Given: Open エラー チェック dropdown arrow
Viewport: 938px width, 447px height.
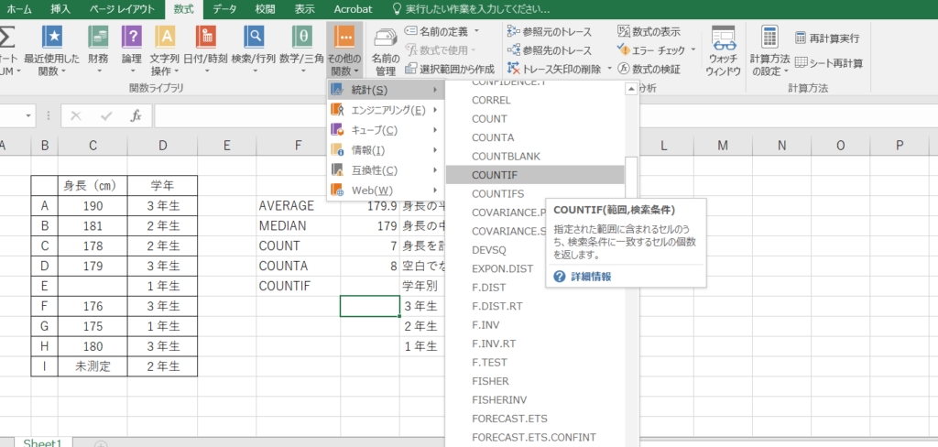Looking at the screenshot, I should pos(693,49).
